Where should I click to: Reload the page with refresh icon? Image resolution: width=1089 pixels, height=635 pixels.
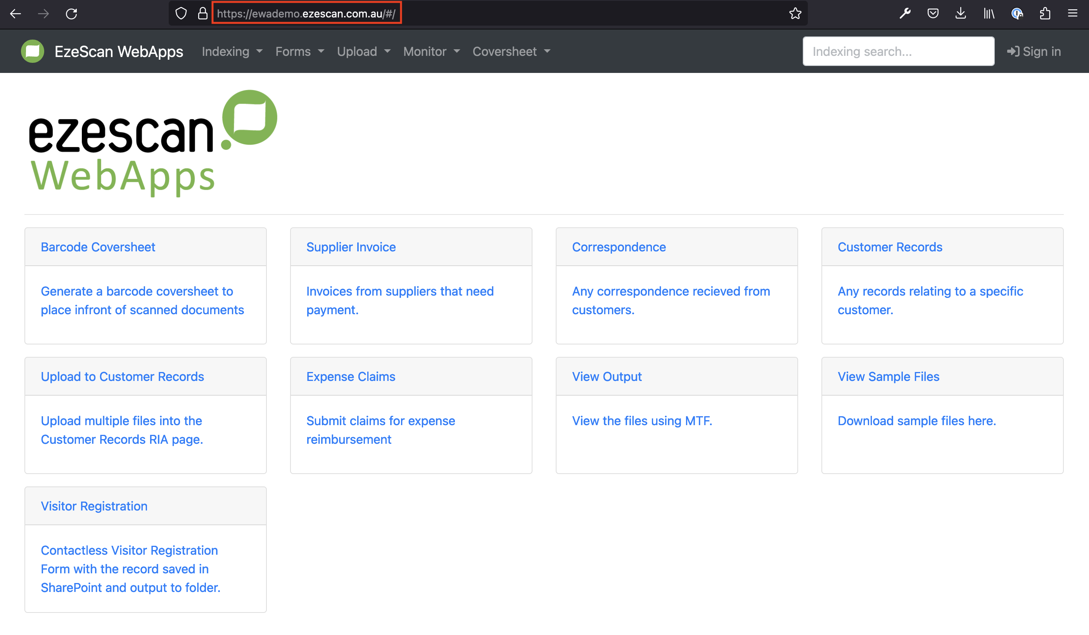coord(71,14)
